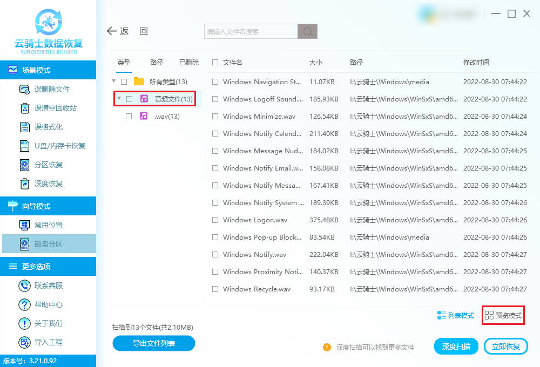This screenshot has width=540, height=367.
Task: Switch to preview mode grid icon
Action: 489,315
